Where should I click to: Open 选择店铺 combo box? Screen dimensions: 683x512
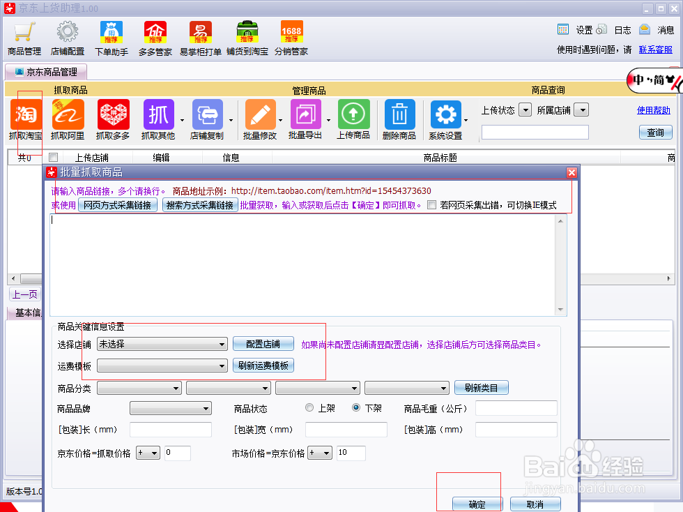click(x=162, y=344)
